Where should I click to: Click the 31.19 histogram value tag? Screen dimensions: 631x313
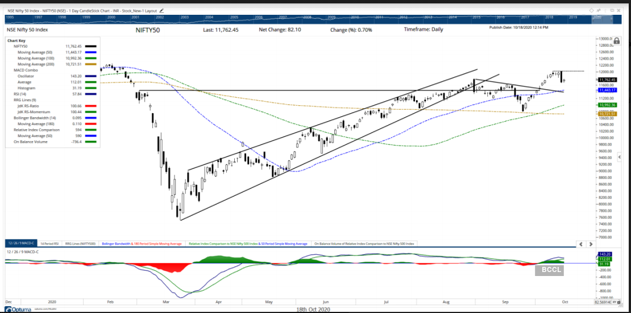point(605,264)
